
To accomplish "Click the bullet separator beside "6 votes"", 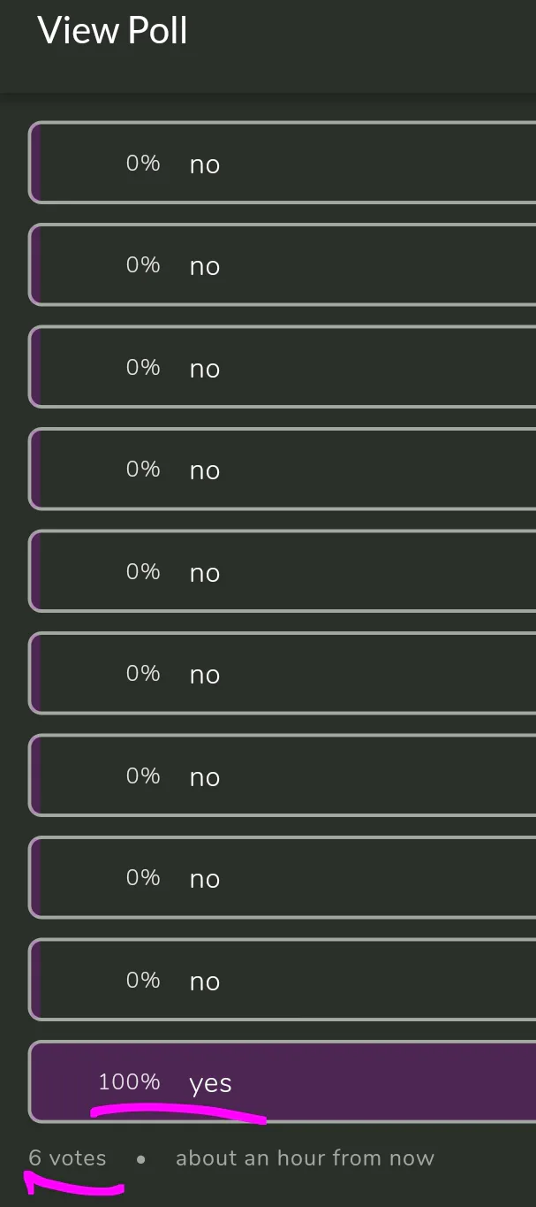I will 140,1159.
